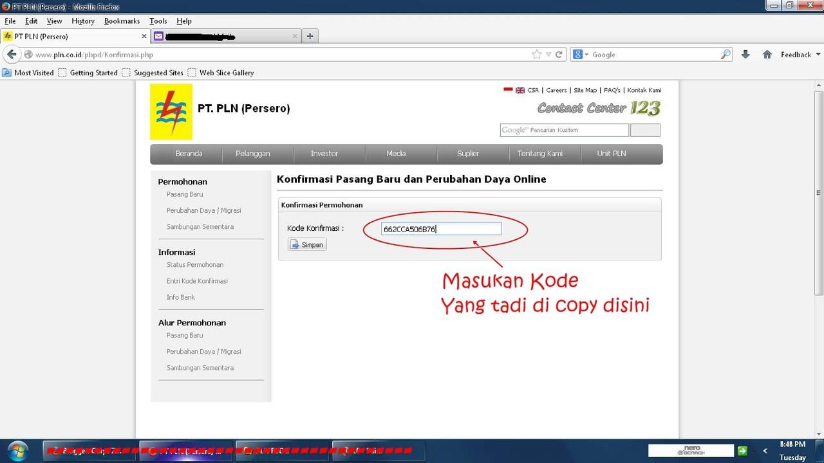Image resolution: width=824 pixels, height=463 pixels.
Task: Click the Contact Center 123 banner
Action: click(599, 108)
